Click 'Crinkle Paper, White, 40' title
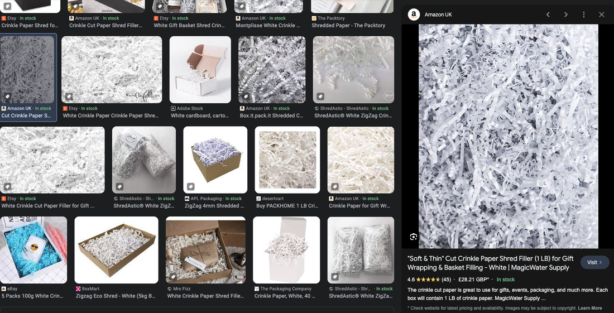This screenshot has height=313, width=614. coord(285,296)
